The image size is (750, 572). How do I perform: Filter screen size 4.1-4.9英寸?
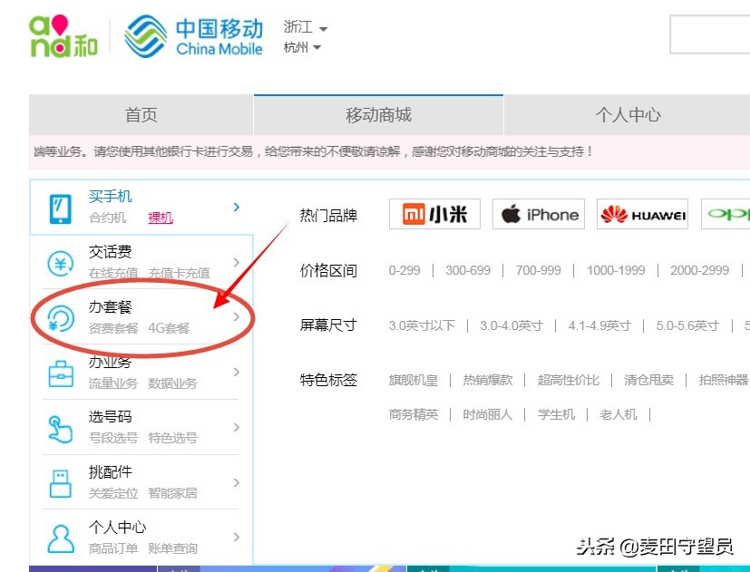[x=599, y=325]
